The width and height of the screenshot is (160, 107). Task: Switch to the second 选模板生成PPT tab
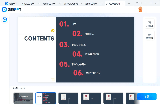pyautogui.click(x=92, y=3)
